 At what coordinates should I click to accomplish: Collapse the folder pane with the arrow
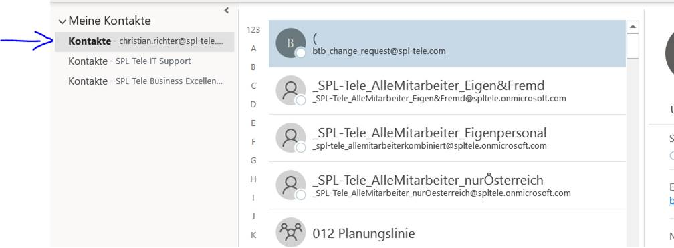227,10
